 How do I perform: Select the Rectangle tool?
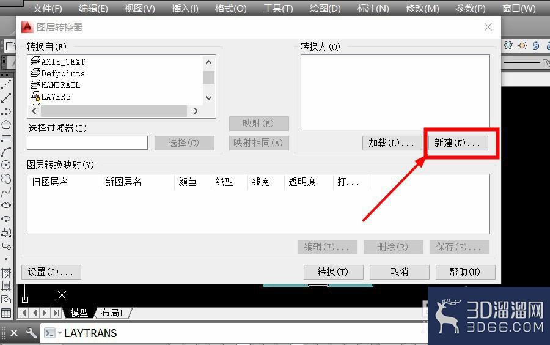tap(6, 138)
